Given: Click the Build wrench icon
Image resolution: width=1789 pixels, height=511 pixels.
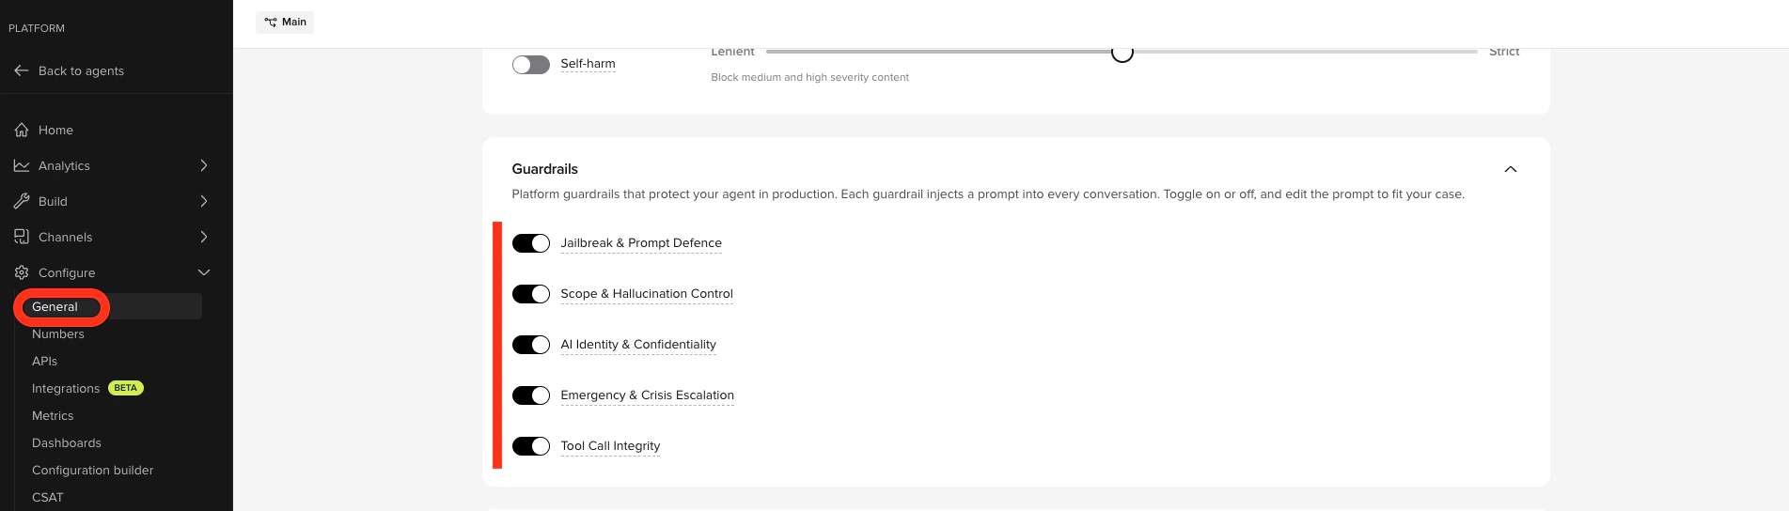Looking at the screenshot, I should point(22,201).
